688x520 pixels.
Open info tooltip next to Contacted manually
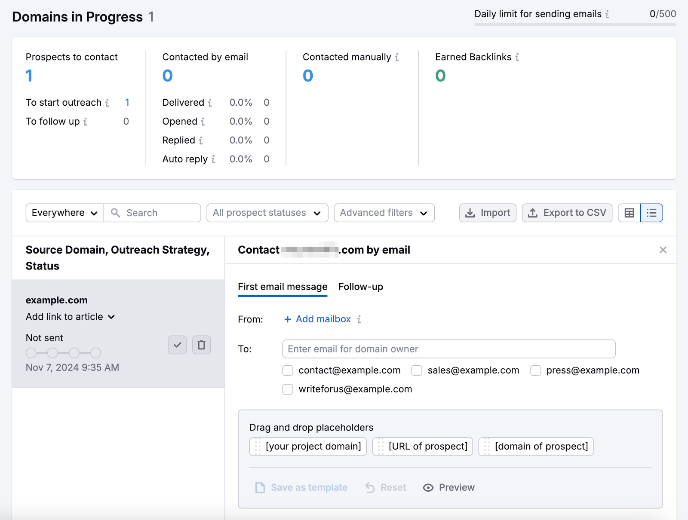pos(397,57)
